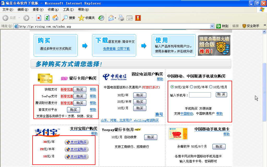The image size is (267, 167).
Task: Click the red download-arrow toolbar icon
Action: (x=138, y=18)
